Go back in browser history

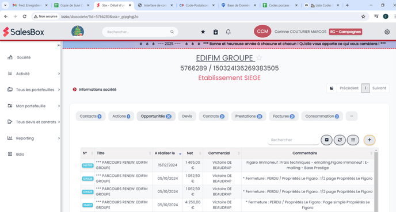[6, 17]
